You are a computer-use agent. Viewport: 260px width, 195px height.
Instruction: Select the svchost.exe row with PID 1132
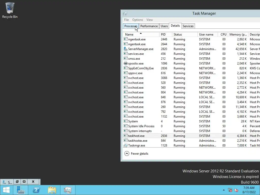(191, 116)
